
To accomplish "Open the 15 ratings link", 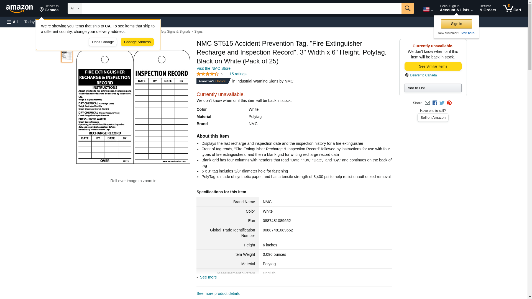I will click(x=238, y=74).
